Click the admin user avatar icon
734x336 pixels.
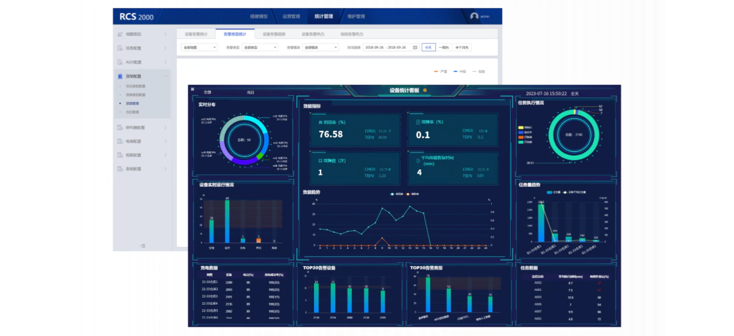click(x=475, y=16)
